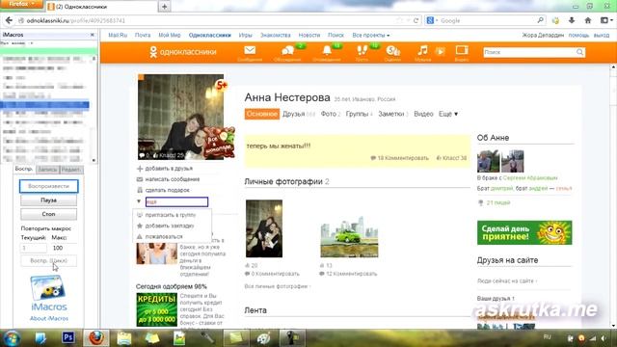Select the Основное profile tab
This screenshot has width=617, height=347.
261,114
